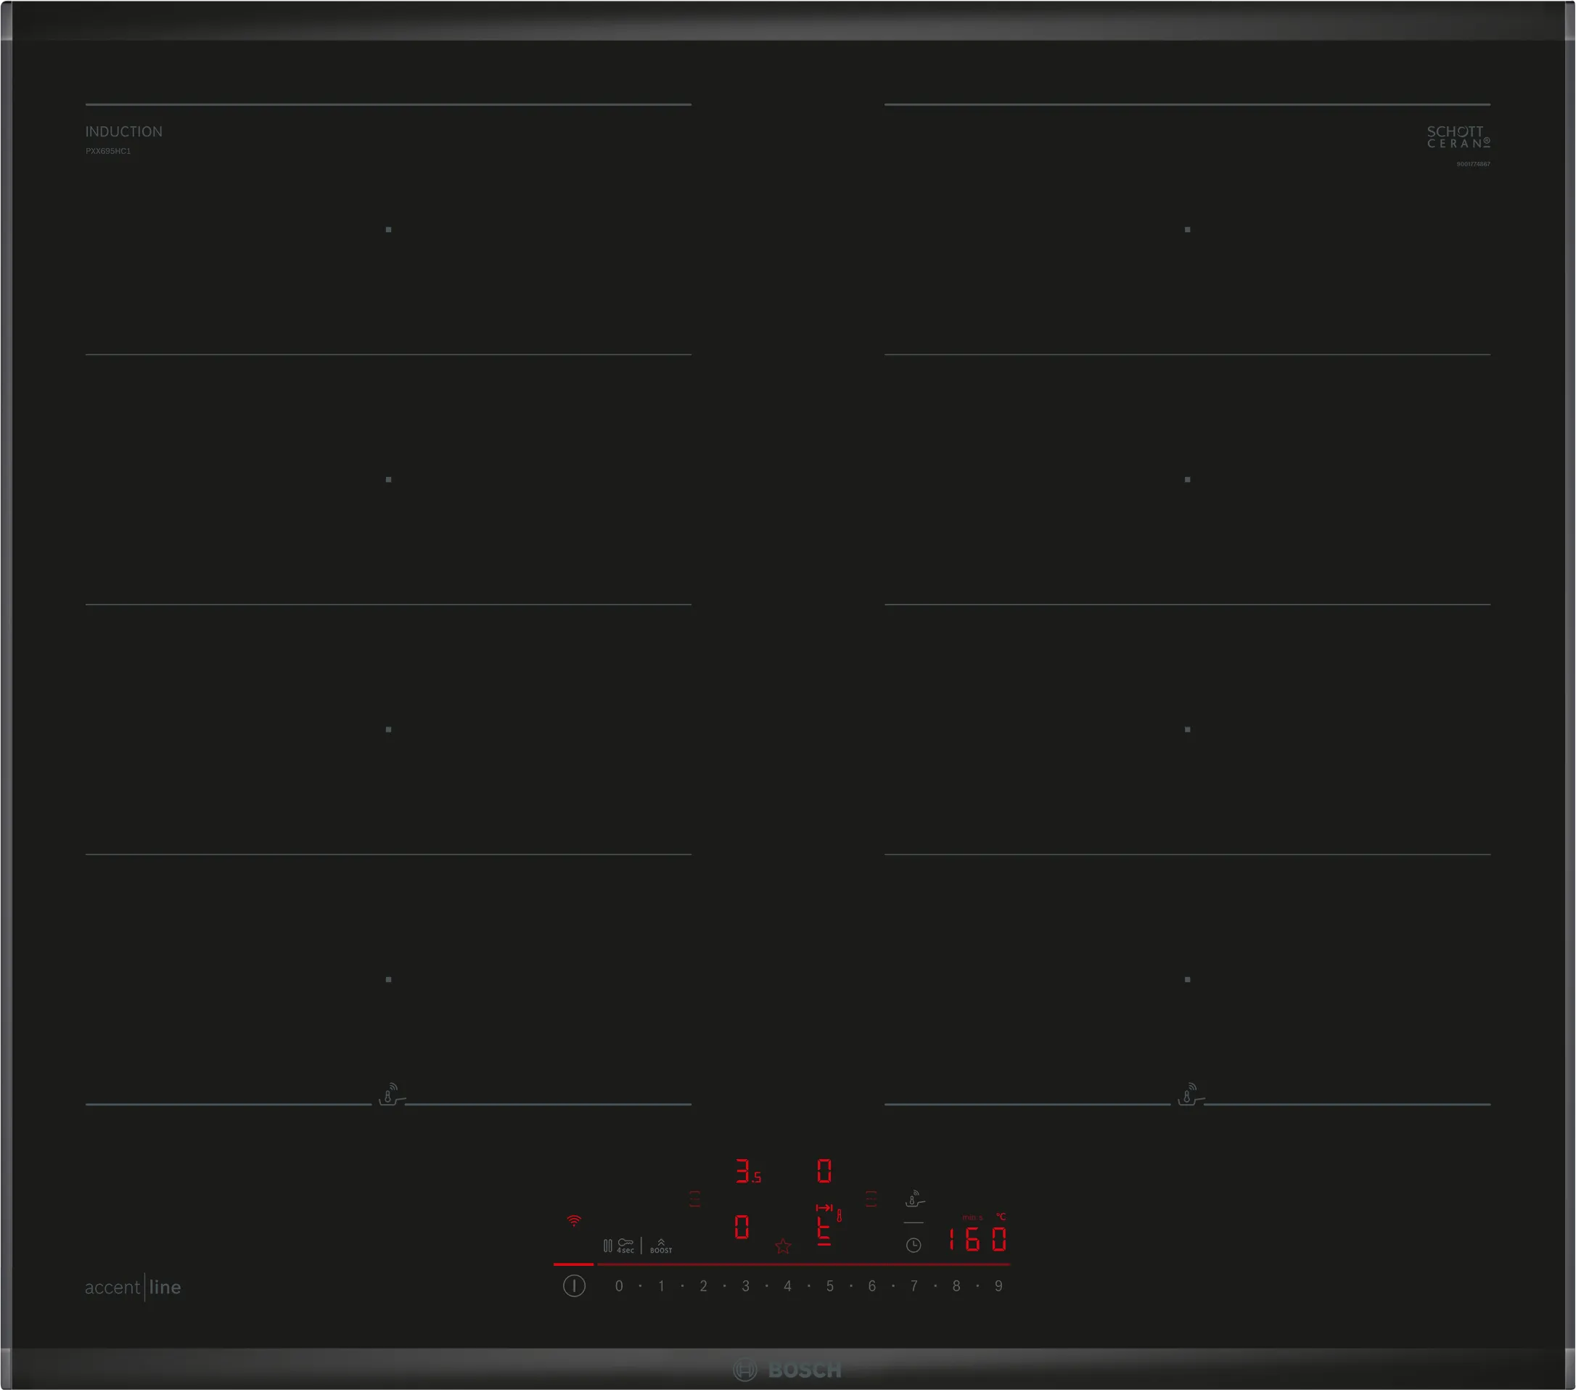Tap the left cooking zone sensor pan symbol
Image resolution: width=1576 pixels, height=1390 pixels.
pyautogui.click(x=391, y=1094)
